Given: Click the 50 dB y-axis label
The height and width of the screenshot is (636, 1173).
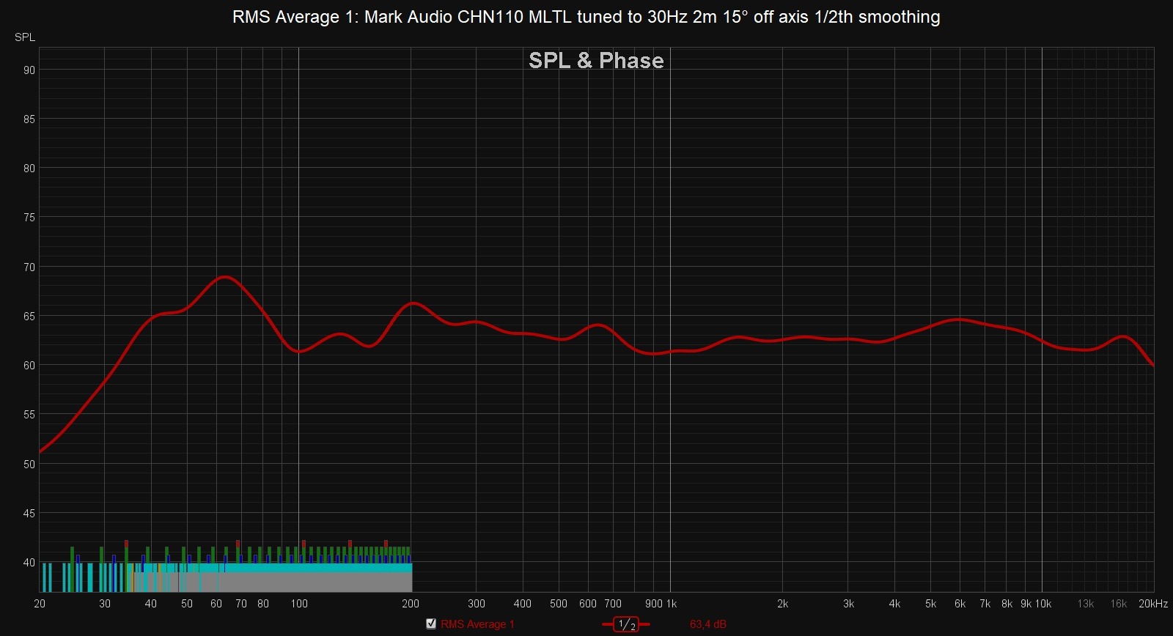Looking at the screenshot, I should [29, 464].
